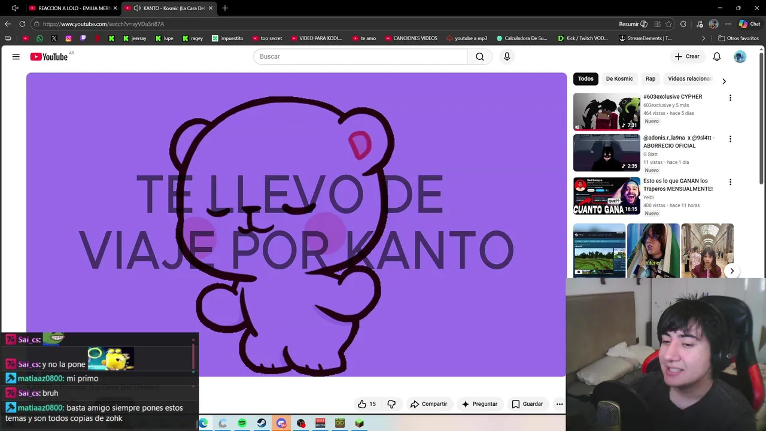Save video with the Guardar button
Viewport: 766px width, 431px height.
(527, 404)
